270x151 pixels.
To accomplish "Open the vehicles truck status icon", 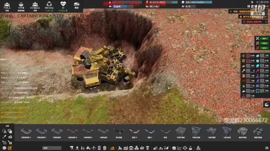I will click(77, 5).
